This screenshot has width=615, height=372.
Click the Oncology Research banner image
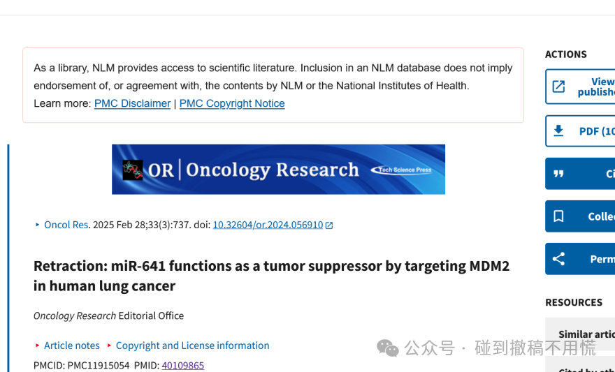(x=278, y=169)
